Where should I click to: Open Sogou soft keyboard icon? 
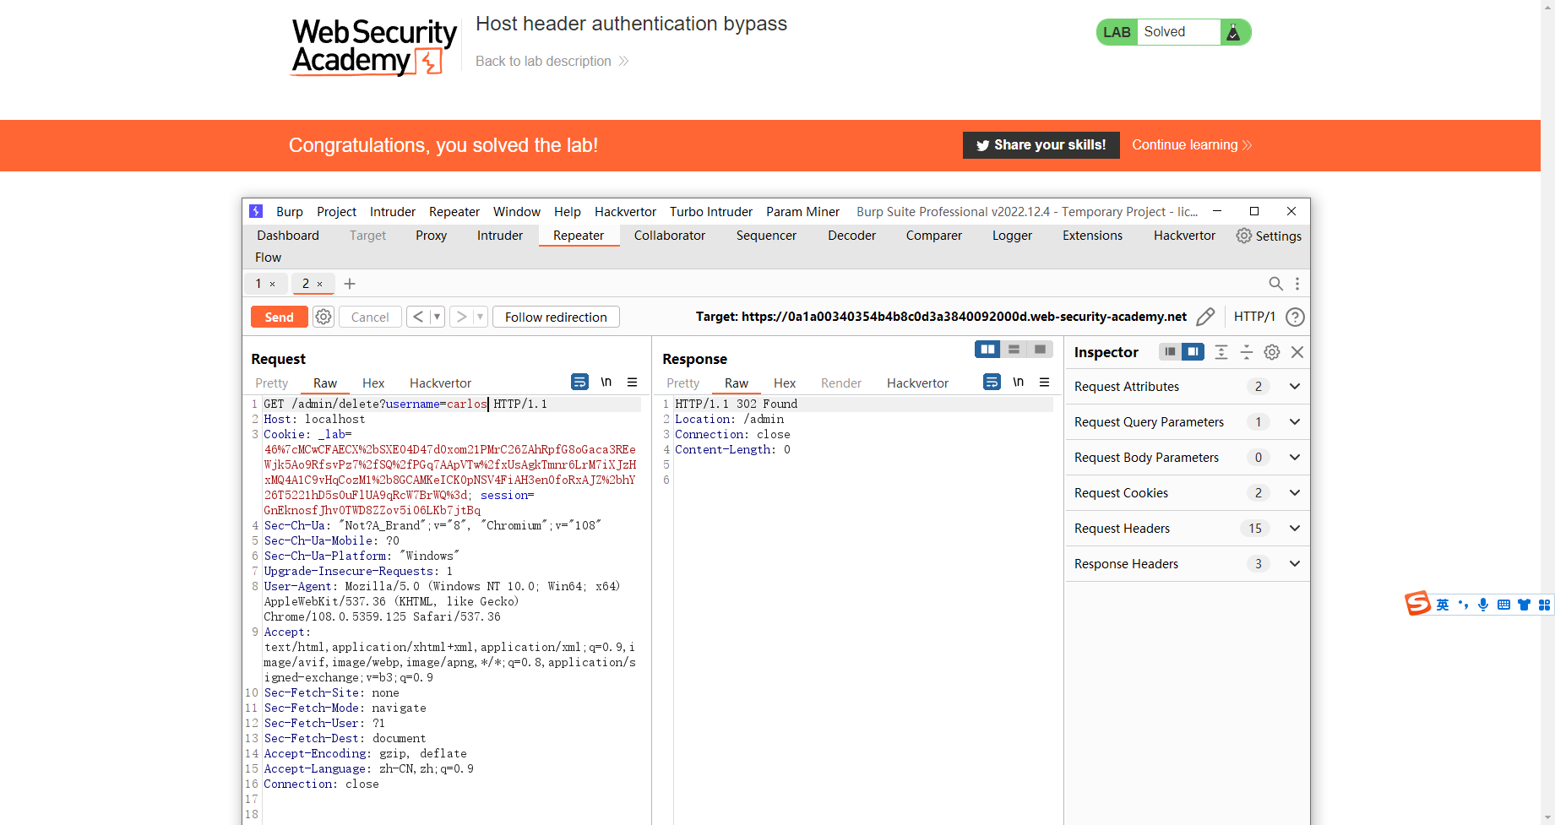point(1503,605)
